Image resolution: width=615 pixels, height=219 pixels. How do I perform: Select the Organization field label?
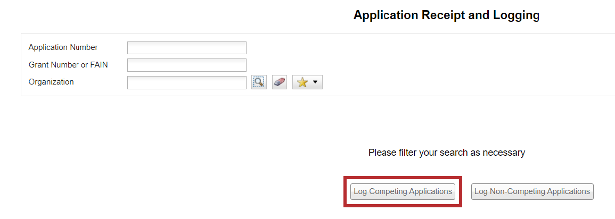click(51, 82)
